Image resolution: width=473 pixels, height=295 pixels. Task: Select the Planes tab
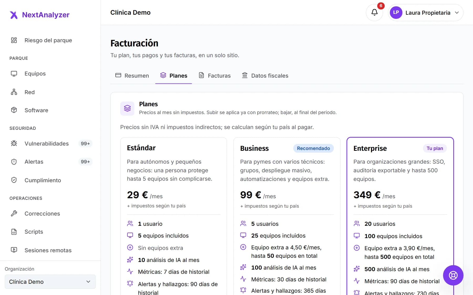(174, 76)
